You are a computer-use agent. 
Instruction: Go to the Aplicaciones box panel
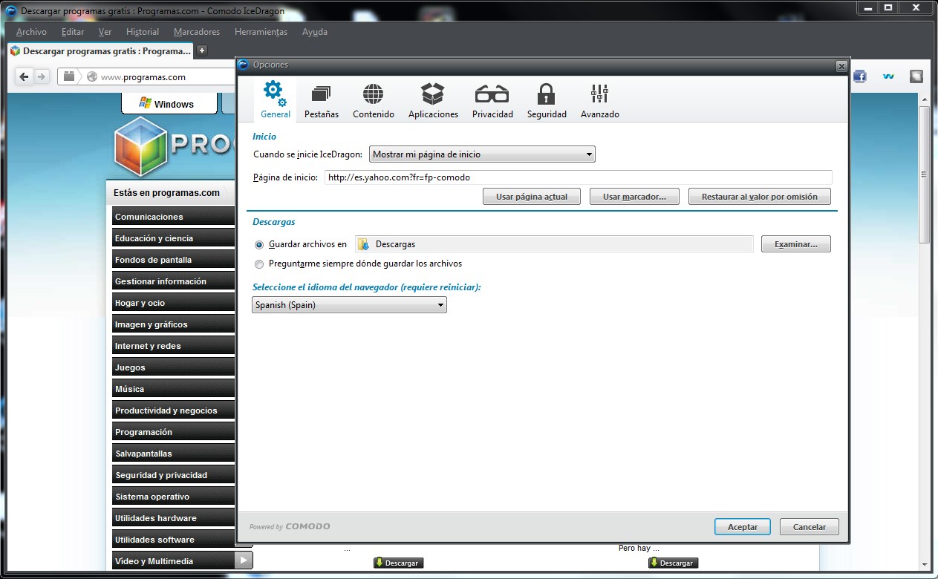433,99
